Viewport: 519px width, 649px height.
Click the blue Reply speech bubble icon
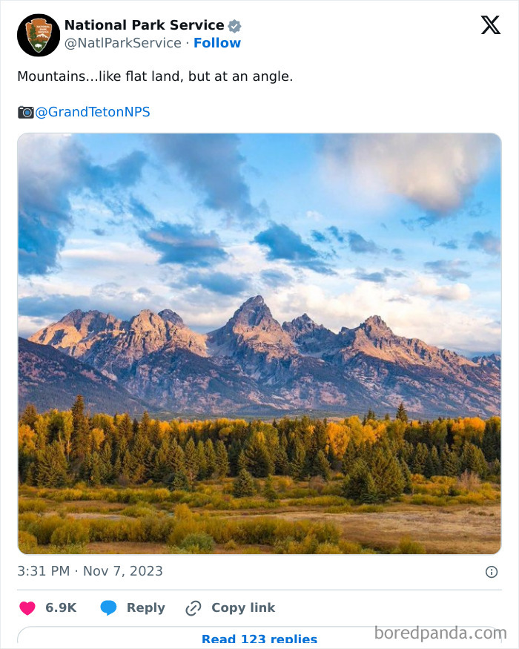tap(110, 607)
